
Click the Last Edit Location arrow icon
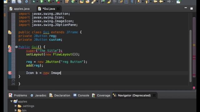pos(155,2)
